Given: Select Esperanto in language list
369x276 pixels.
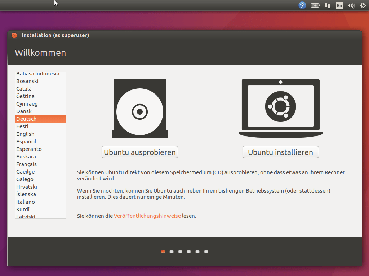Looking at the screenshot, I should [x=40, y=149].
